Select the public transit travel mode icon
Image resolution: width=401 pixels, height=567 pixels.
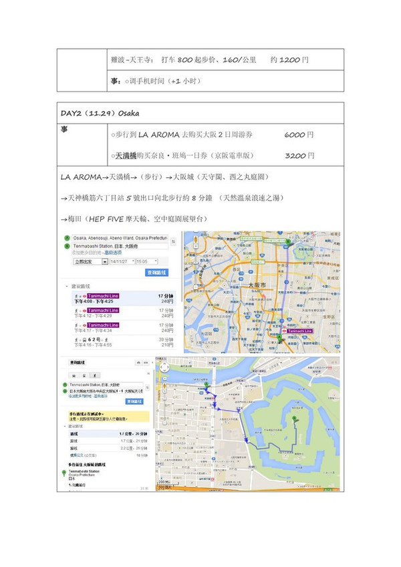tap(84, 374)
